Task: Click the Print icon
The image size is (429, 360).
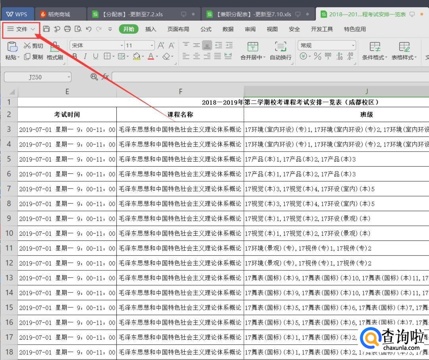Action: tap(68, 29)
